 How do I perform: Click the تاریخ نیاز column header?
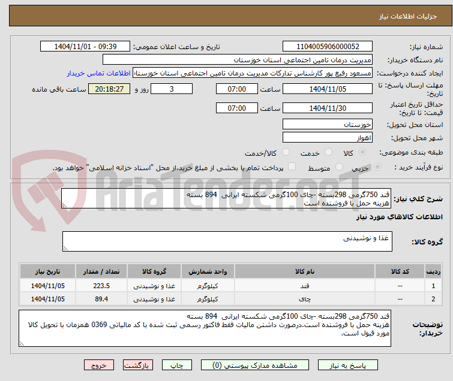pyautogui.click(x=47, y=271)
